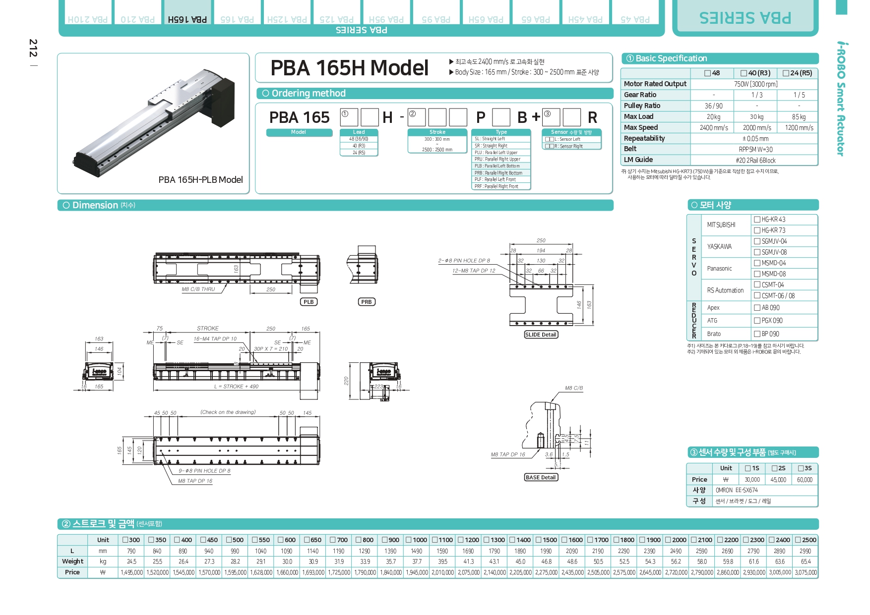Click the 'RPP5M W=30' belt value
870x615 pixels.
pos(755,150)
